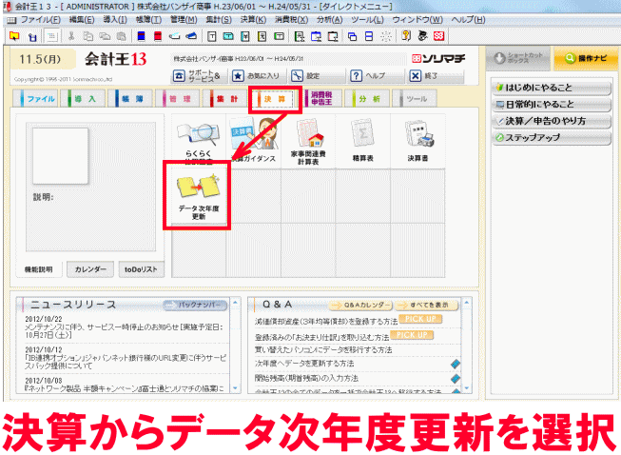This screenshot has width=621, height=455.
Task: Expand the 日常的にやること navigation section
Action: tap(548, 105)
